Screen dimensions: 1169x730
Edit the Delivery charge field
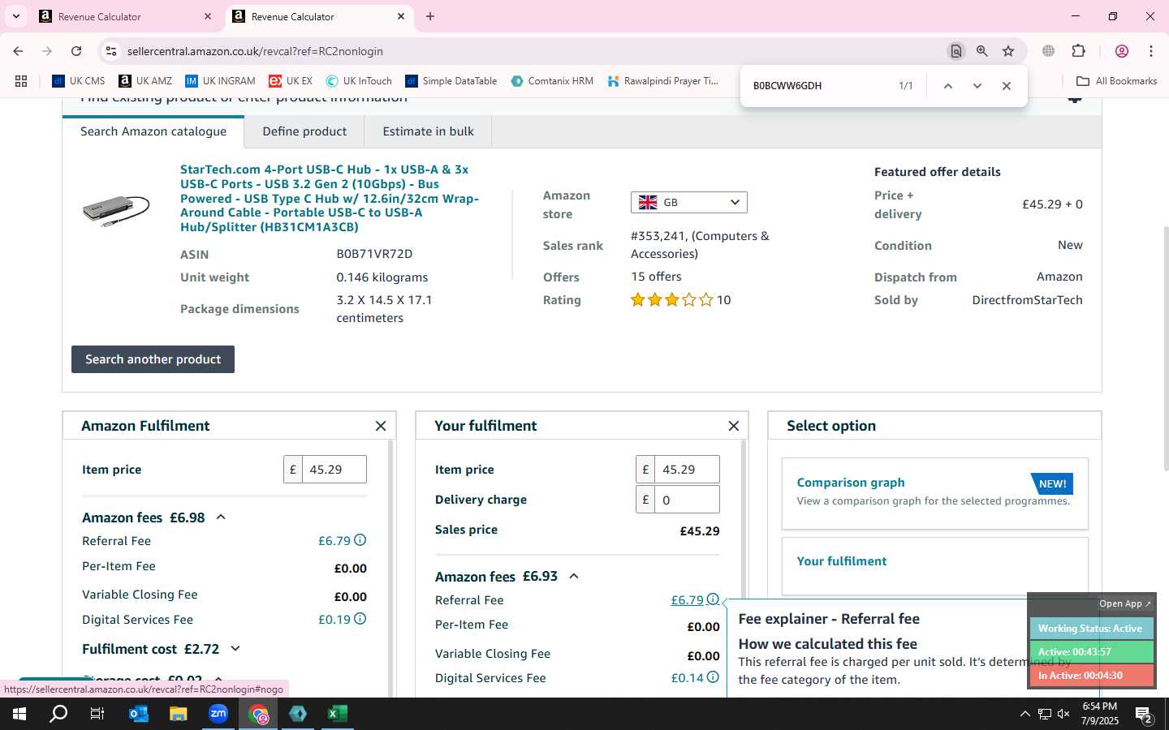coord(687,500)
